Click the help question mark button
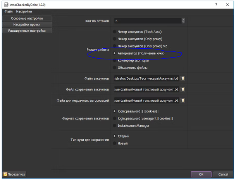248x184 pixels. 216,5
